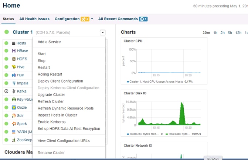The image size is (248, 160).
Task: Open the Cluster 1 actions dropdown arrow
Action: (102, 32)
